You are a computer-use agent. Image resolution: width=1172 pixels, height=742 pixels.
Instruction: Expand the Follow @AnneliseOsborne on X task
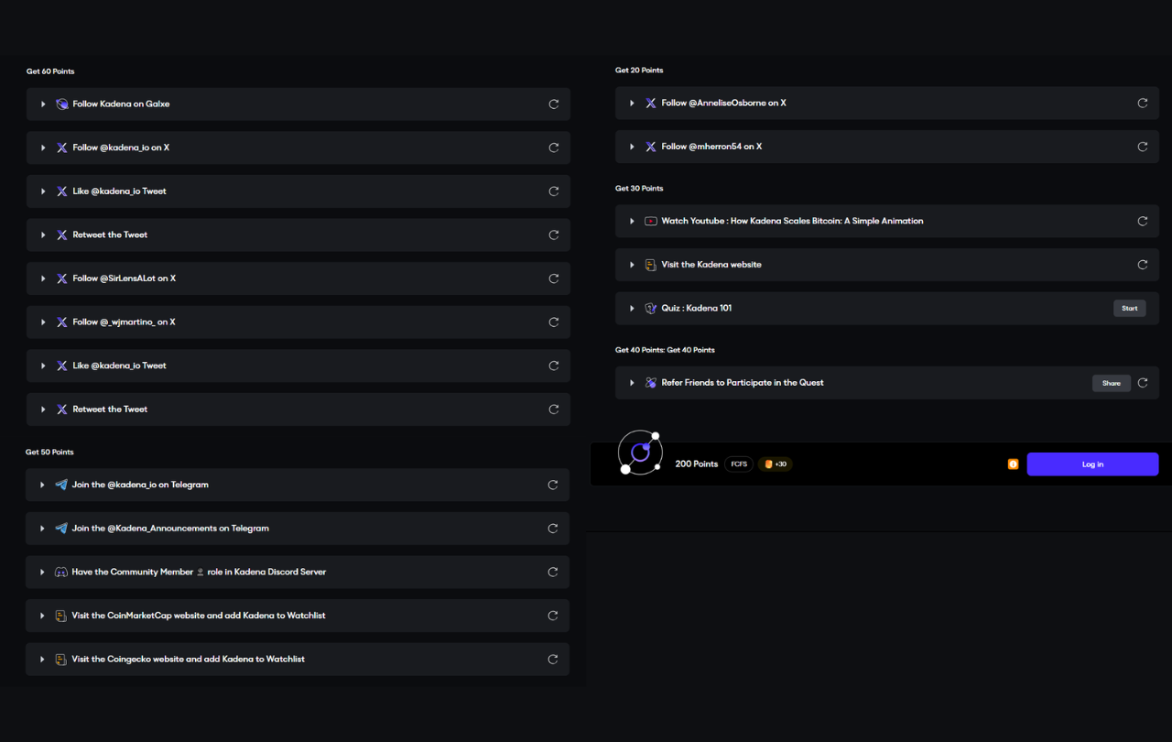[x=632, y=104]
